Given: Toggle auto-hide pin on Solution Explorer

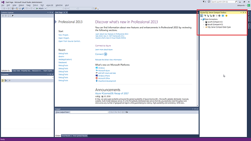Looking at the screenshot, I should [50, 13].
